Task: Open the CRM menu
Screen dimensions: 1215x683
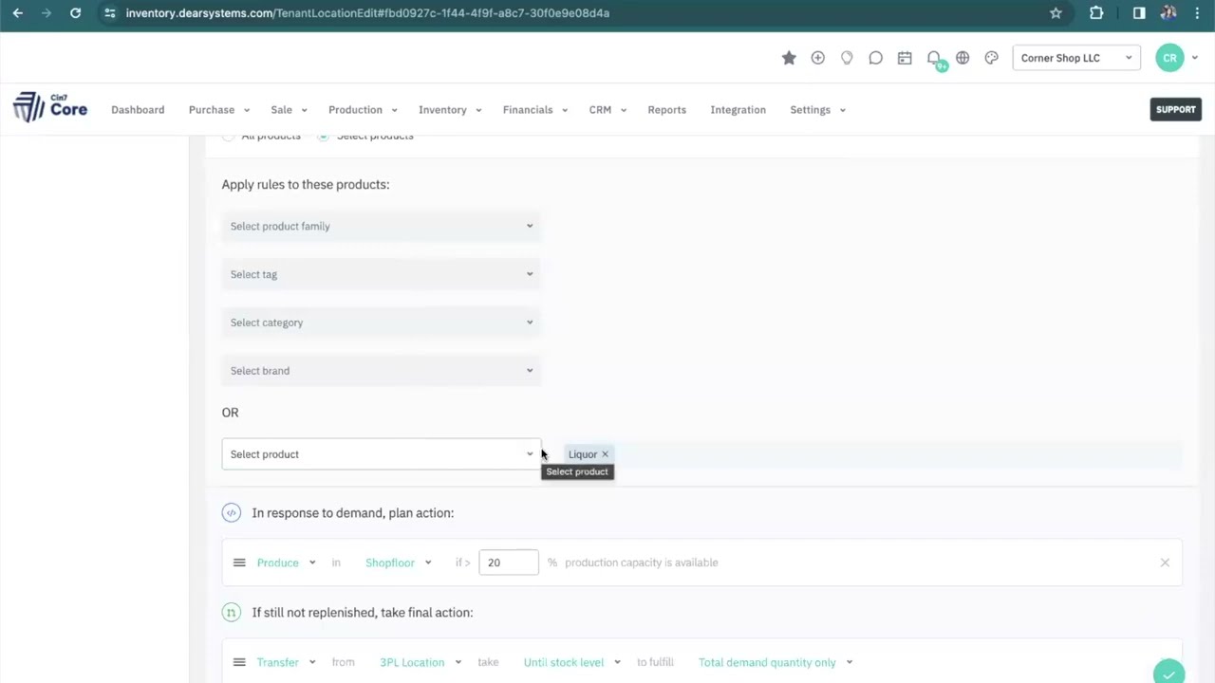Action: click(607, 110)
